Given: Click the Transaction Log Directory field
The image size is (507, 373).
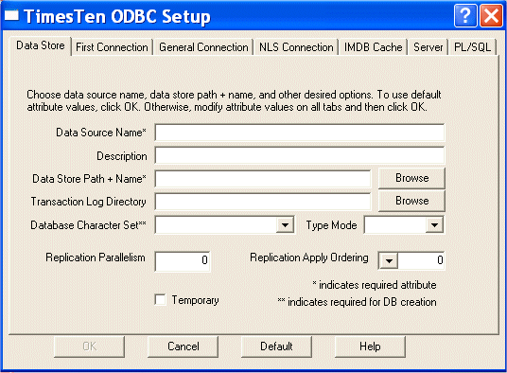Looking at the screenshot, I should (x=263, y=202).
